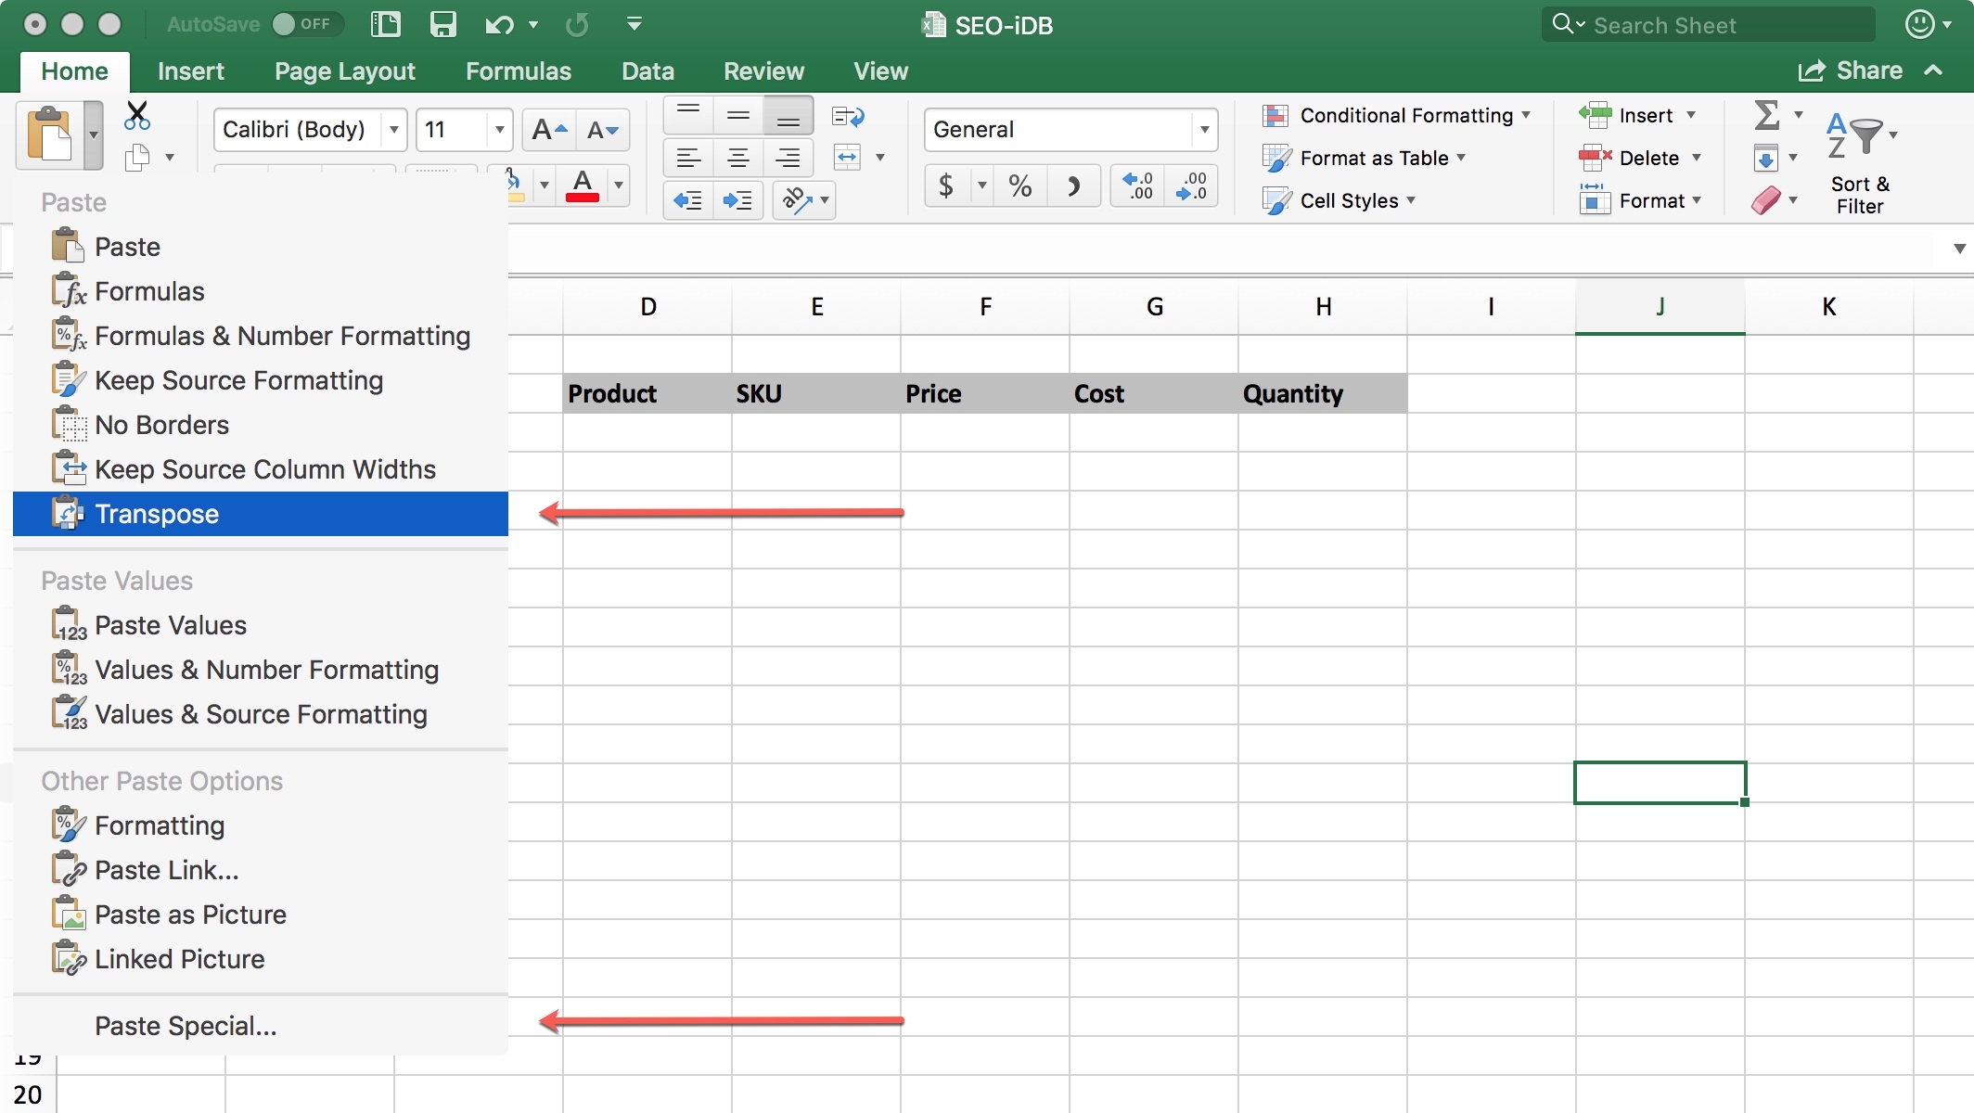Choose Transpose from the paste menu

tap(158, 514)
